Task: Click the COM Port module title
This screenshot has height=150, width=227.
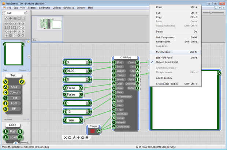Action: click(x=125, y=57)
